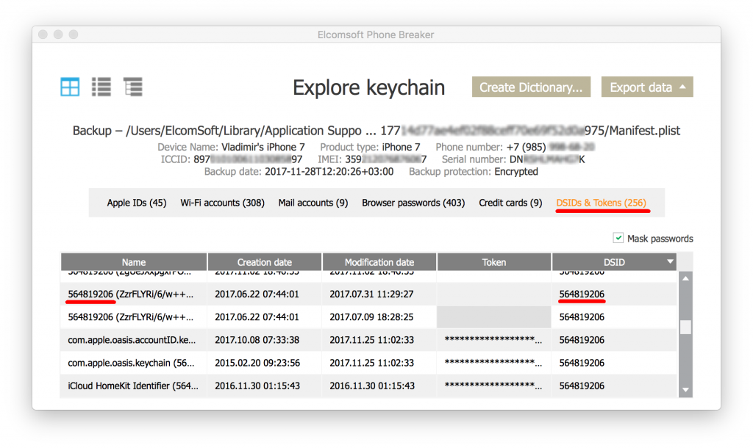The height and width of the screenshot is (448, 753).
Task: Open the Wi-Fi accounts tab
Action: 222,203
